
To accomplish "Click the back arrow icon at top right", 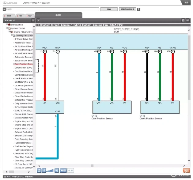I will click(187, 20).
